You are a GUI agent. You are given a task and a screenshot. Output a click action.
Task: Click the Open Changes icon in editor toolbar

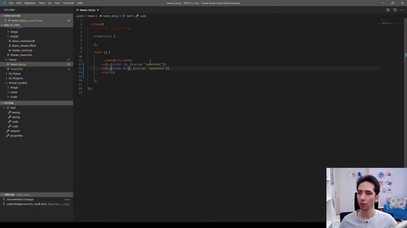(388, 10)
